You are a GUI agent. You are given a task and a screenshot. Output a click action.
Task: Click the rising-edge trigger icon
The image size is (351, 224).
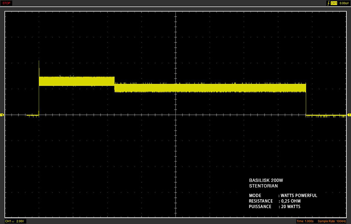[328, 3]
